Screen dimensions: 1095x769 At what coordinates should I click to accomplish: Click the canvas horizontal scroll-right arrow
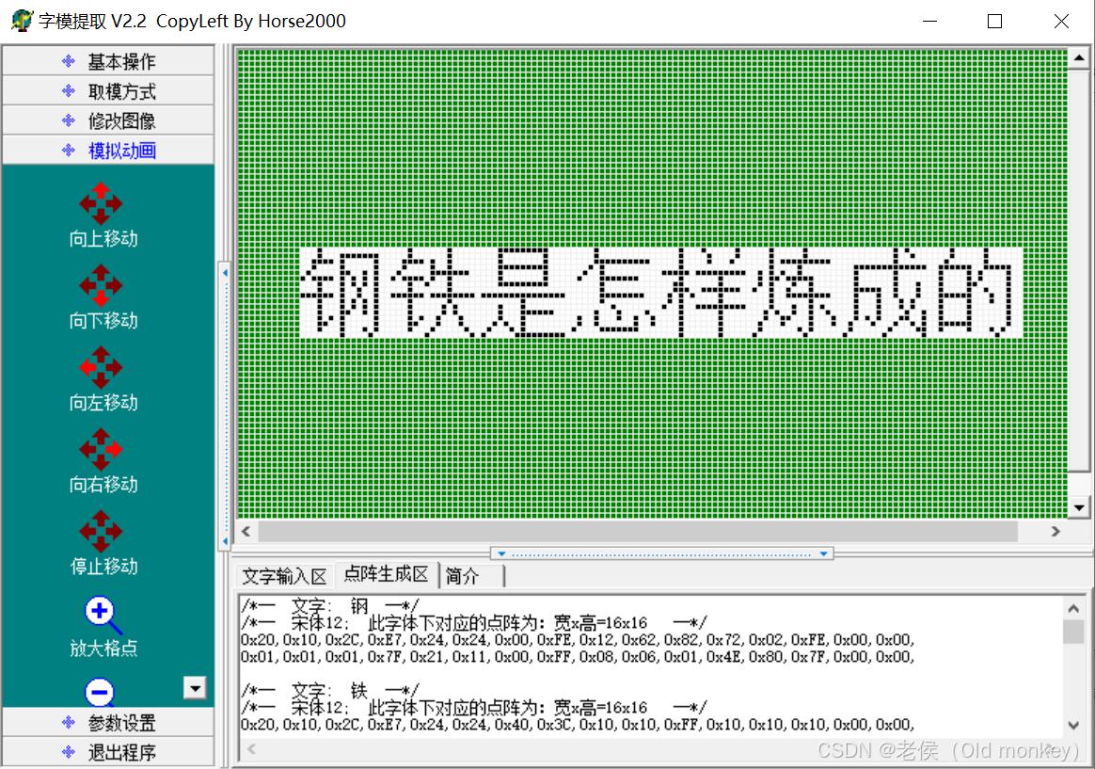(1055, 532)
